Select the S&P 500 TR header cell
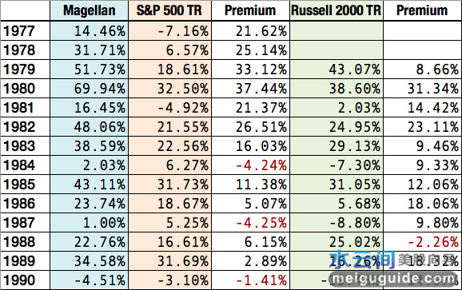Image resolution: width=462 pixels, height=290 pixels. 169,10
